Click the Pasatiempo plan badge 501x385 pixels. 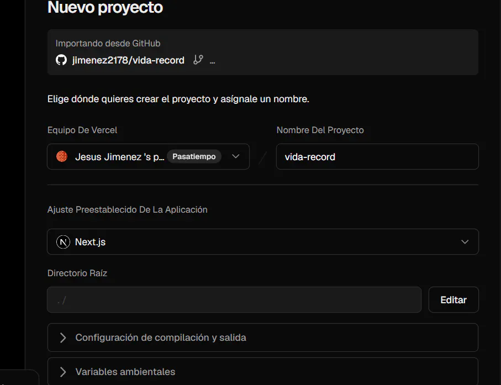[194, 156]
